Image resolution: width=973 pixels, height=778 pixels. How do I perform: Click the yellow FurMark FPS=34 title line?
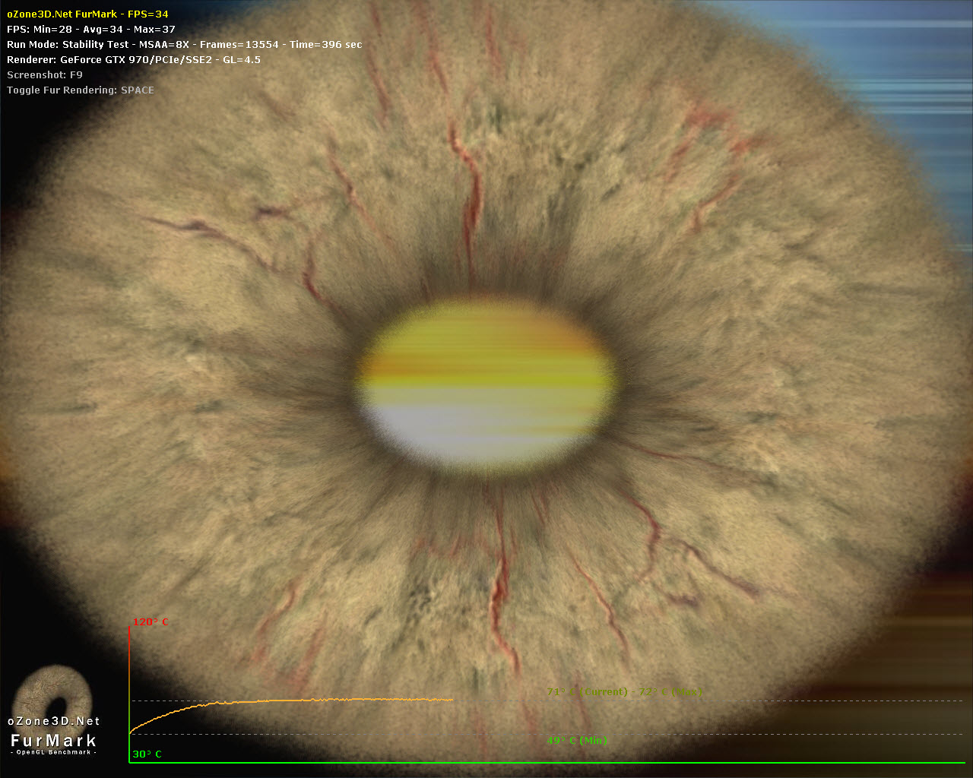click(x=87, y=14)
